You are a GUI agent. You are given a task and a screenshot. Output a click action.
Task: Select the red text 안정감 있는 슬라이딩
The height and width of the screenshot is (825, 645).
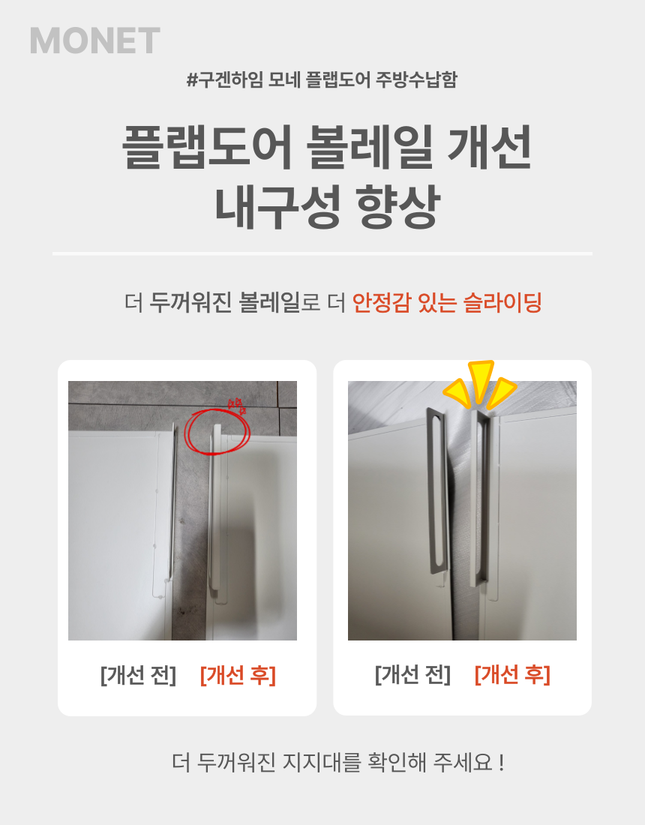pos(447,302)
